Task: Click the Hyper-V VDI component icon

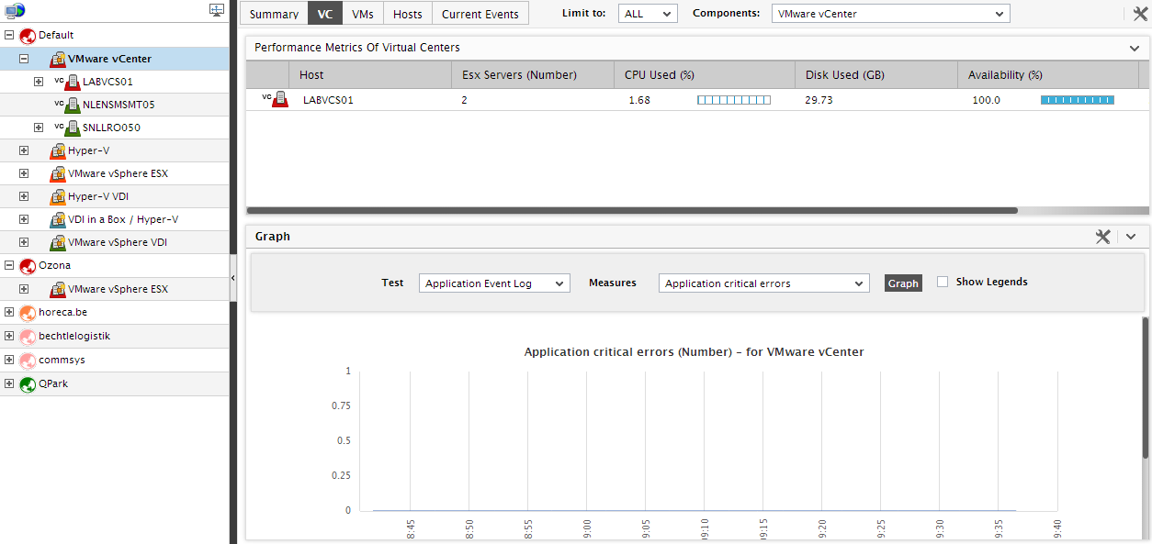Action: [x=57, y=196]
